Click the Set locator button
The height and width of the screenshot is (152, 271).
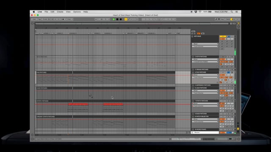(x=193, y=31)
